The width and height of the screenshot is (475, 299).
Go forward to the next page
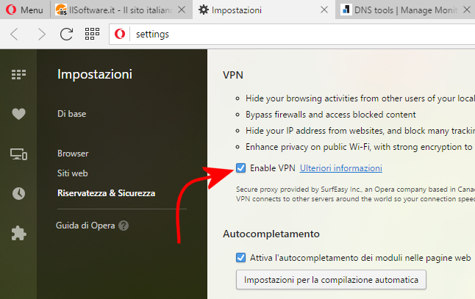point(41,35)
